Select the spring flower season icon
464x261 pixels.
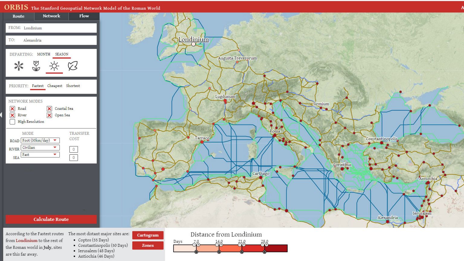pos(36,66)
